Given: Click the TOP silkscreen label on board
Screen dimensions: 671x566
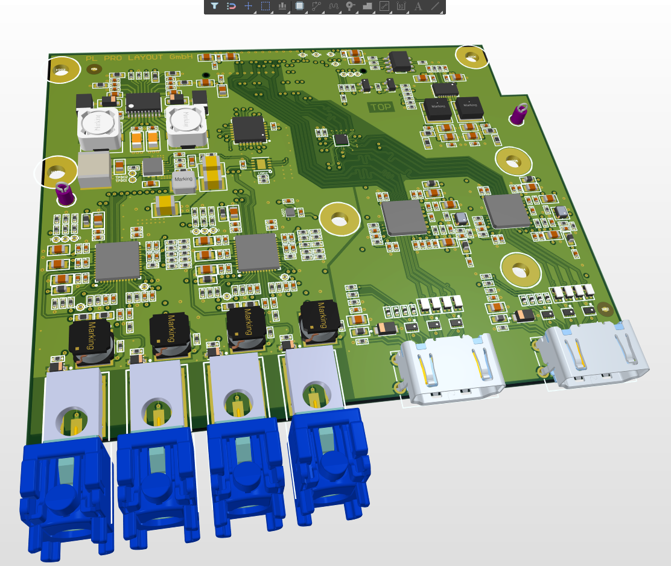Looking at the screenshot, I should click(381, 107).
